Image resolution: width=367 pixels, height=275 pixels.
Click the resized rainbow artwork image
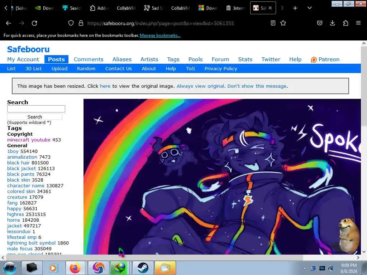pos(222,177)
